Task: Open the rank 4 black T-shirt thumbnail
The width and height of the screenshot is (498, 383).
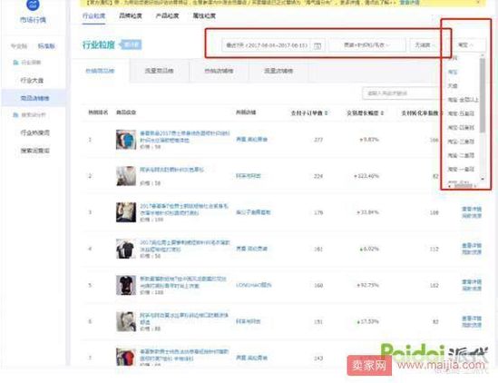Action: click(x=126, y=249)
